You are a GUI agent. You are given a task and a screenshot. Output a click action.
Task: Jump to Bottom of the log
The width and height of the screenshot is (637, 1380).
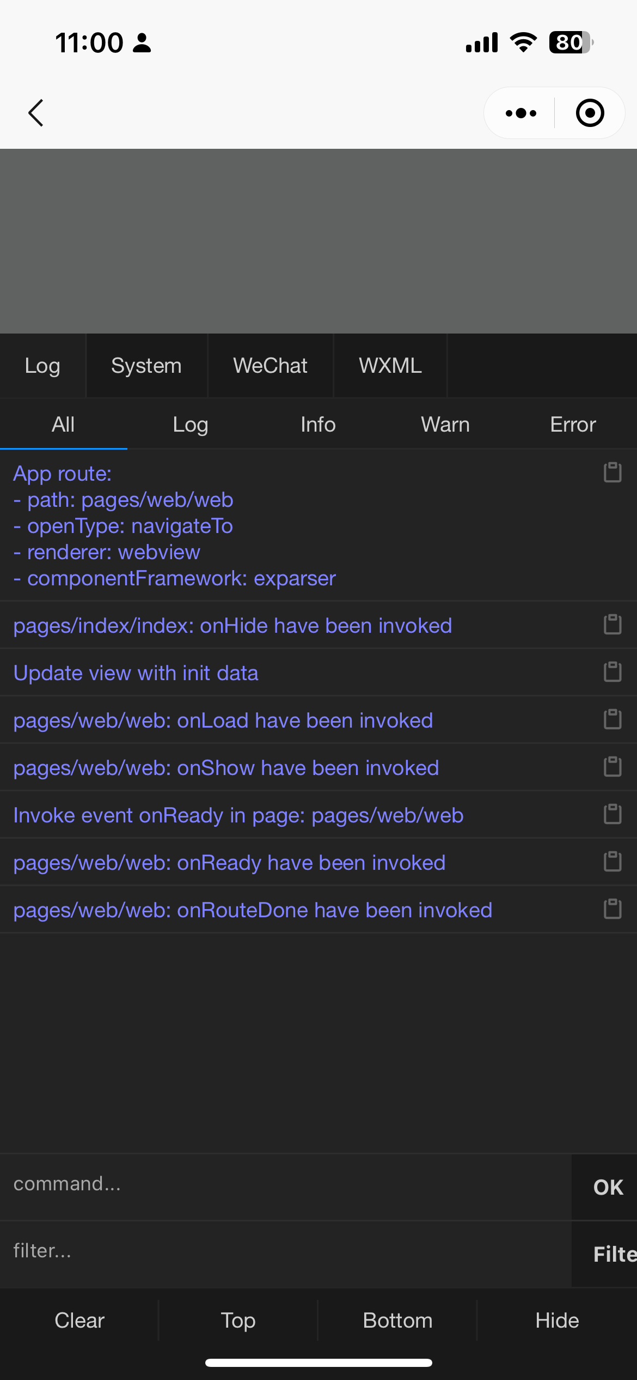(397, 1321)
